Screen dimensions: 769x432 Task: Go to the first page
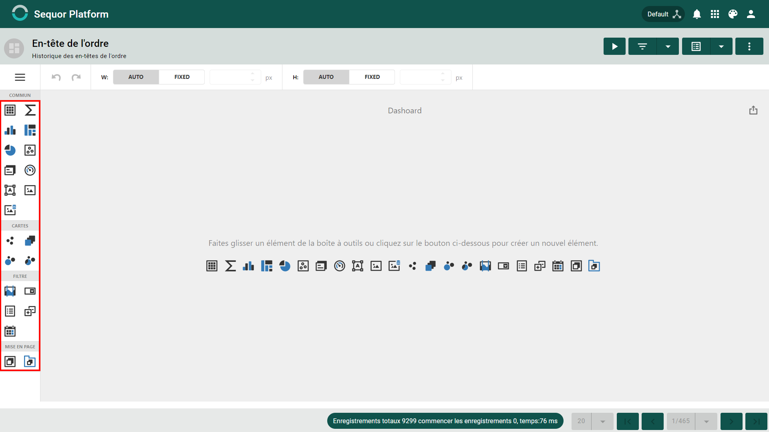point(628,421)
